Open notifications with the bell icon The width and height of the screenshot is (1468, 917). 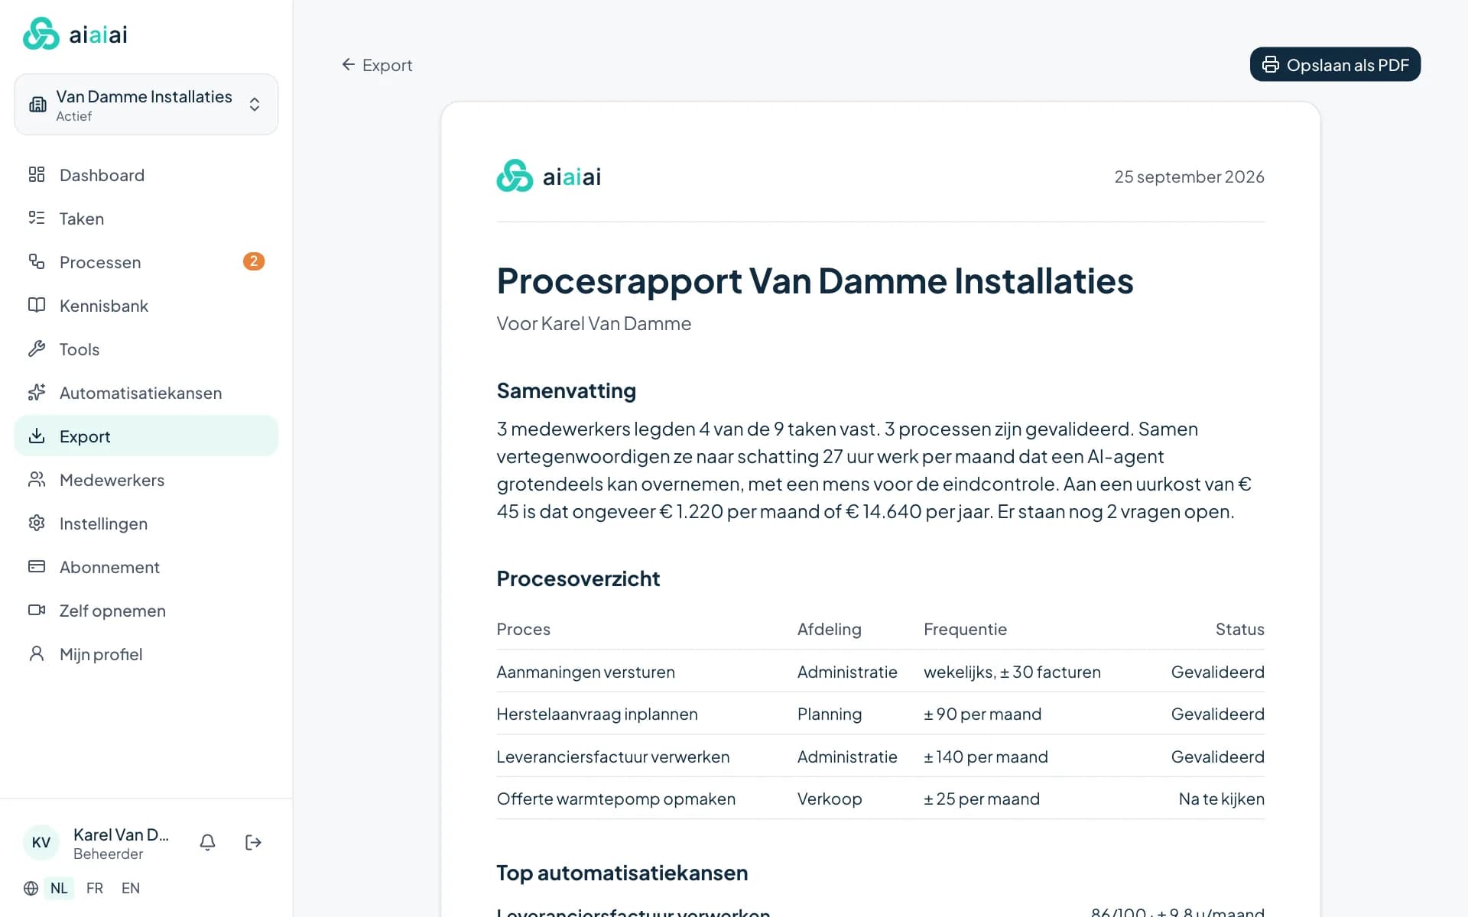207,843
